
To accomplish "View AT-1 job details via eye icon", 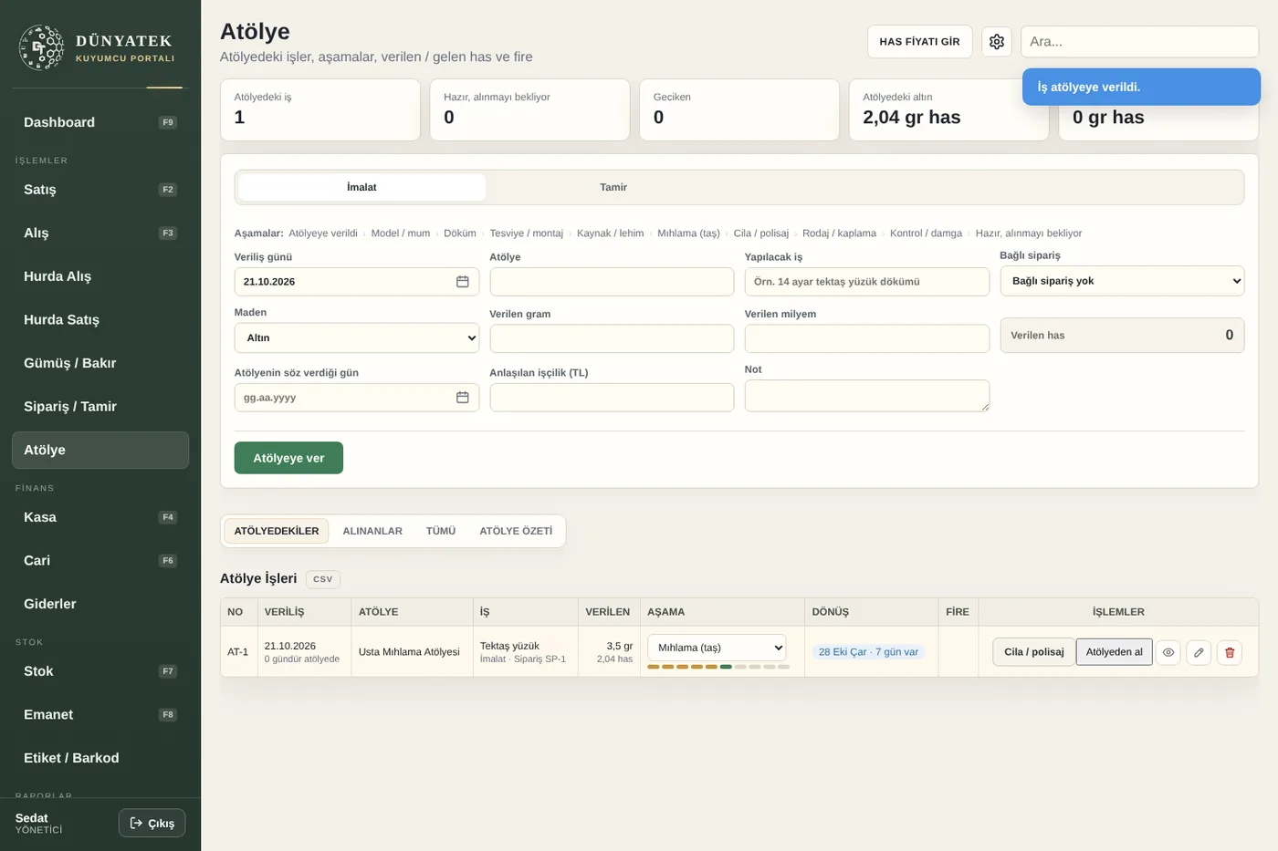I will click(x=1168, y=652).
